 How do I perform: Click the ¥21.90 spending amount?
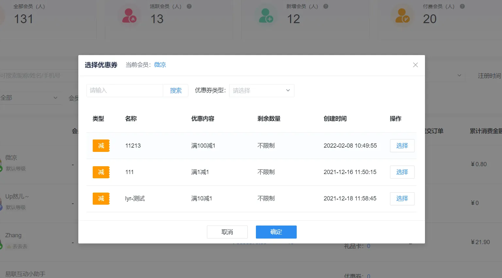480,242
